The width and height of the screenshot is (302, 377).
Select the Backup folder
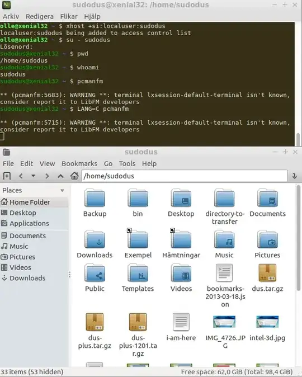95,203
